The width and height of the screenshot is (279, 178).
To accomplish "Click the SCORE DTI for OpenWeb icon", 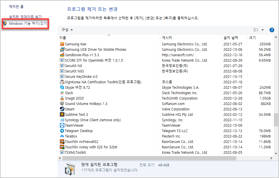I will tap(62, 60).
